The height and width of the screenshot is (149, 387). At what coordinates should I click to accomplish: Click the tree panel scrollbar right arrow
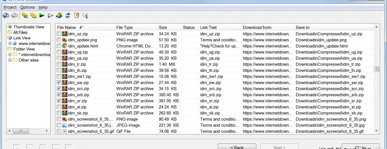[x=47, y=131]
